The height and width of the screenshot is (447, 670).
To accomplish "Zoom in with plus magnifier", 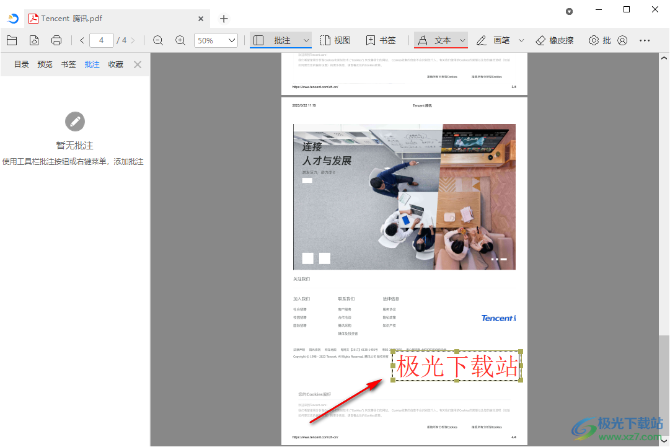I will [x=181, y=40].
